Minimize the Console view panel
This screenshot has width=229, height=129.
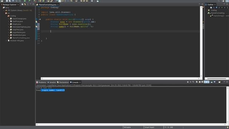(224, 82)
